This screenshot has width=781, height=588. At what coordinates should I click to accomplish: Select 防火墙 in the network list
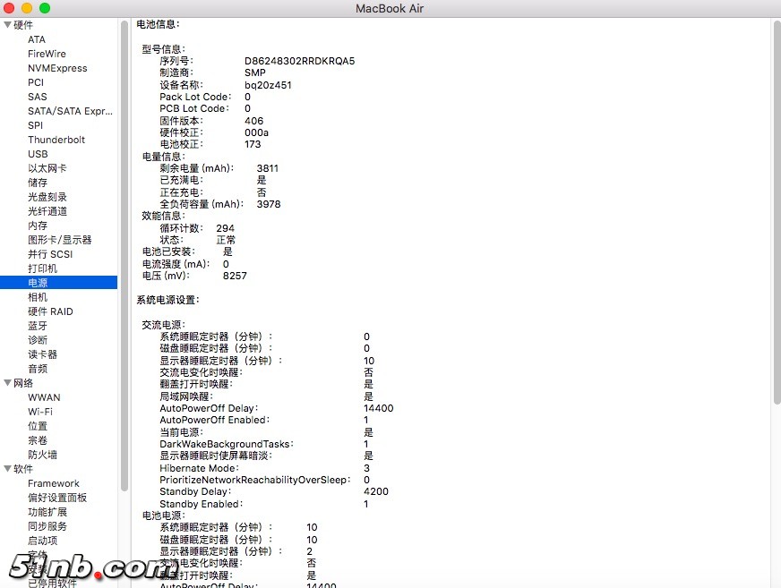(43, 455)
